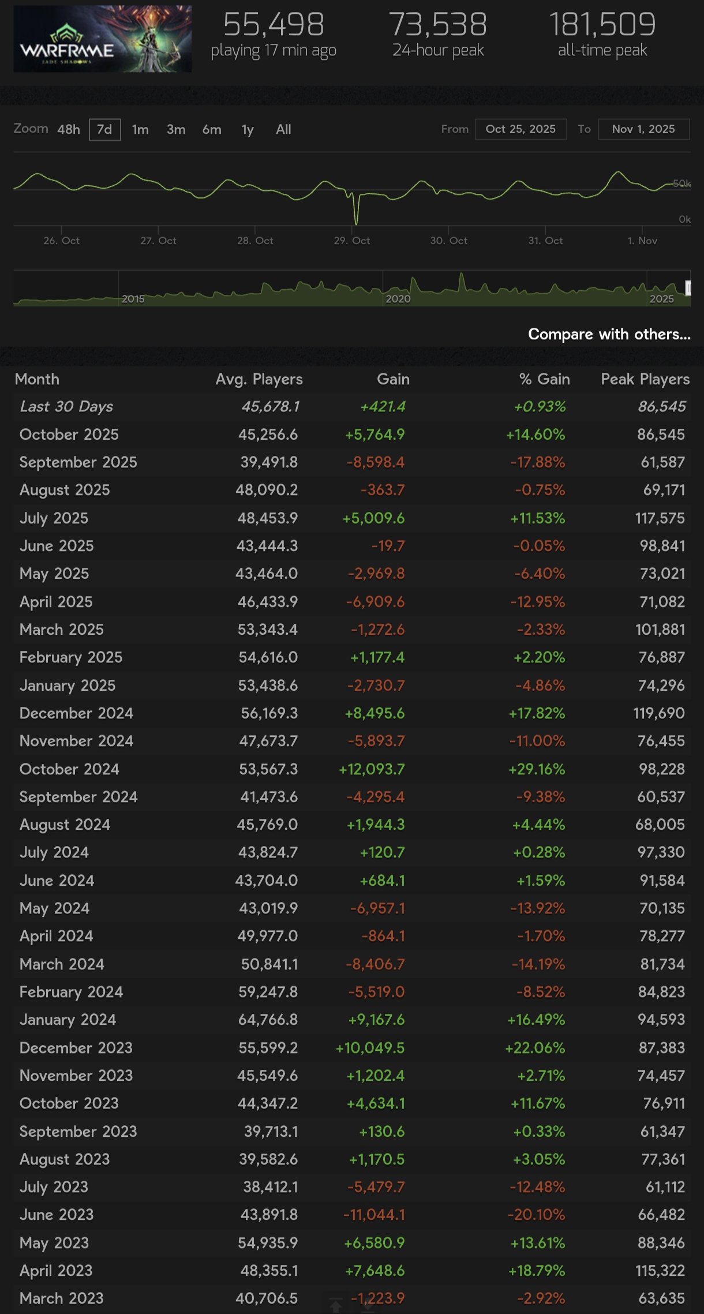Open the Warframe game banner image
This screenshot has height=1314, width=704.
pos(103,39)
